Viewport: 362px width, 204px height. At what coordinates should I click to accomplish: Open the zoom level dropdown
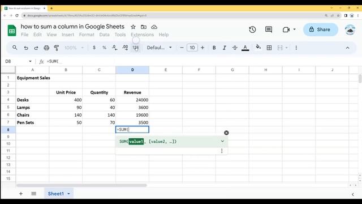pos(74,48)
